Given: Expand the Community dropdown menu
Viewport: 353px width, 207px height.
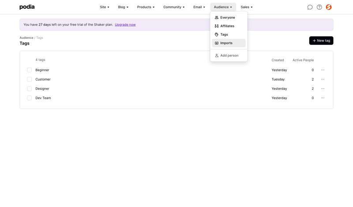Looking at the screenshot, I should pyautogui.click(x=174, y=7).
